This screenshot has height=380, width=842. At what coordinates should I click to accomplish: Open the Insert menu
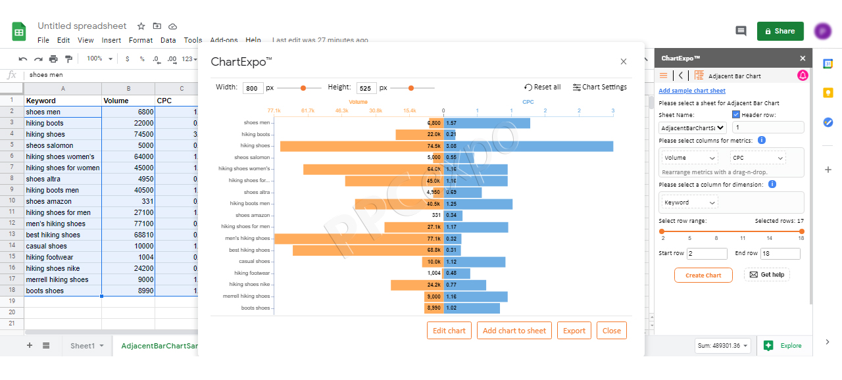click(111, 40)
